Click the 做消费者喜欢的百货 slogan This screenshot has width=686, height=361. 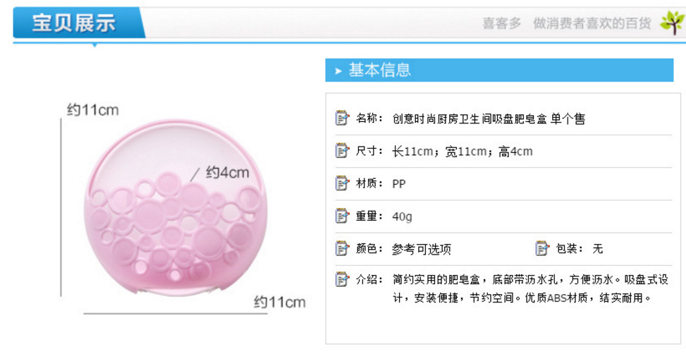pyautogui.click(x=592, y=23)
